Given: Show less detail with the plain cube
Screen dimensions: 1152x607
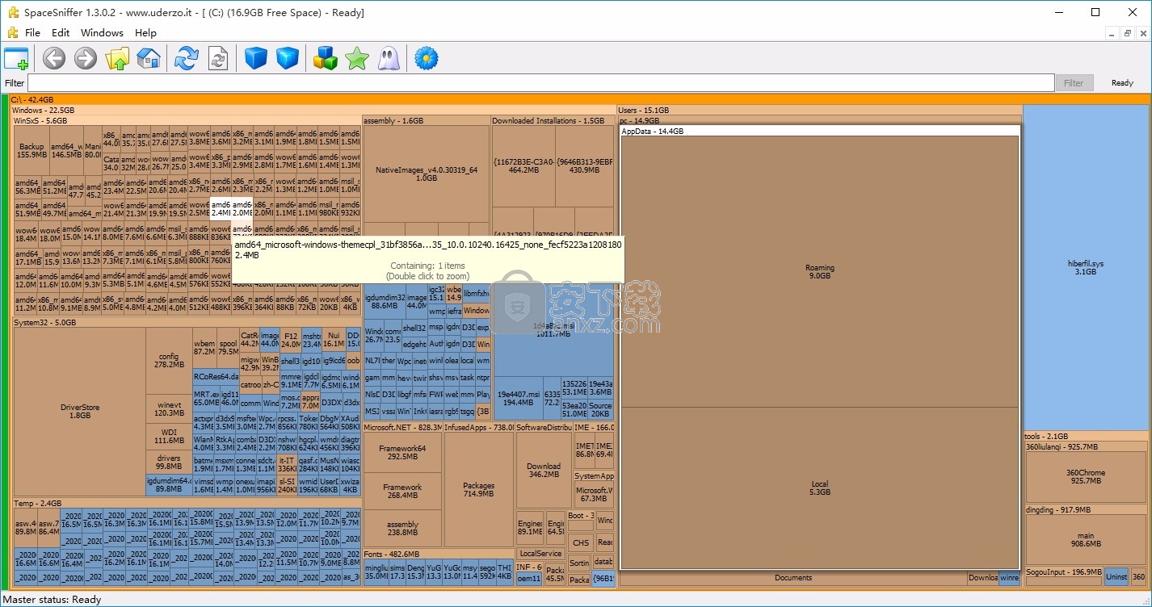Looking at the screenshot, I should (256, 58).
